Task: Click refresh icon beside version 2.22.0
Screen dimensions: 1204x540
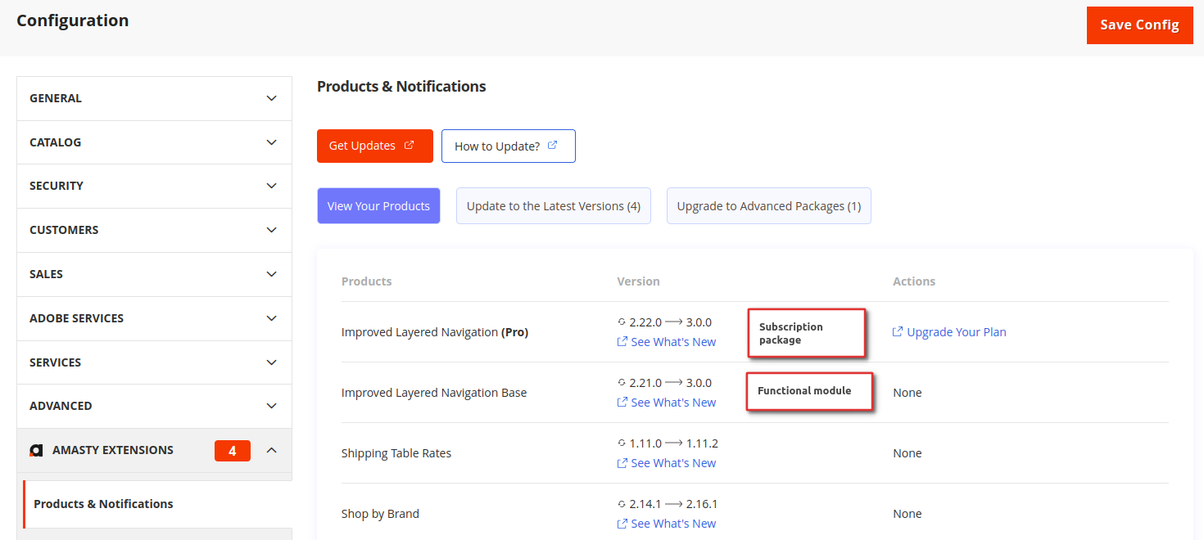Action: [x=622, y=322]
